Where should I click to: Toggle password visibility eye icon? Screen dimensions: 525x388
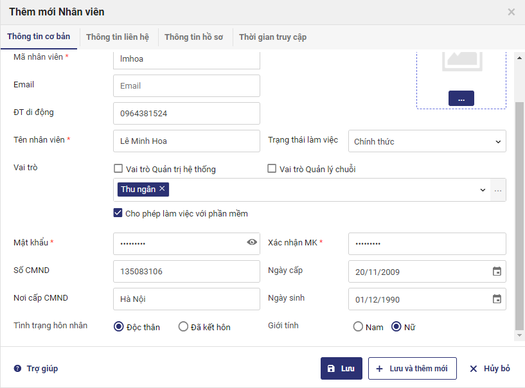252,242
